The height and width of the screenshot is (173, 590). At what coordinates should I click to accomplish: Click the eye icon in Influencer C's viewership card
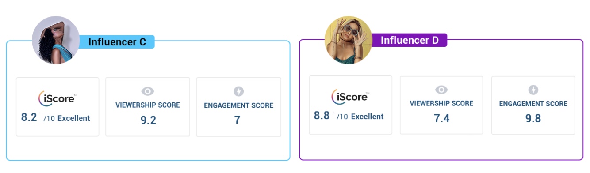pyautogui.click(x=148, y=91)
